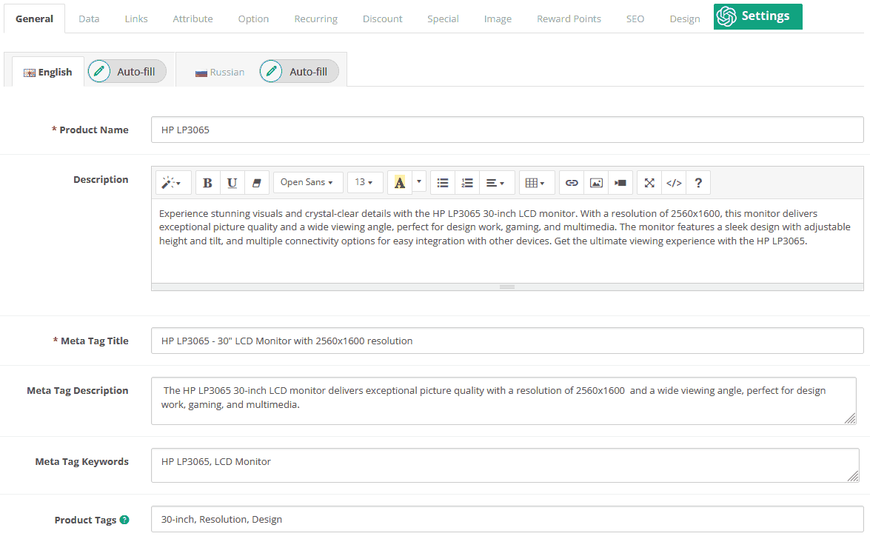Click the pencil icon on Russian Auto-fill
This screenshot has height=539, width=870.
coord(271,71)
